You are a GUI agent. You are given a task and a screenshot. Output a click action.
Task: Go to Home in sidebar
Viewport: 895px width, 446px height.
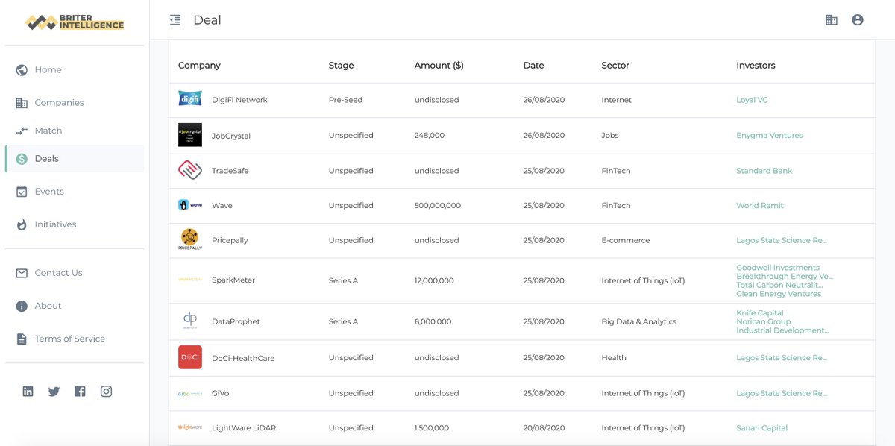pyautogui.click(x=48, y=70)
